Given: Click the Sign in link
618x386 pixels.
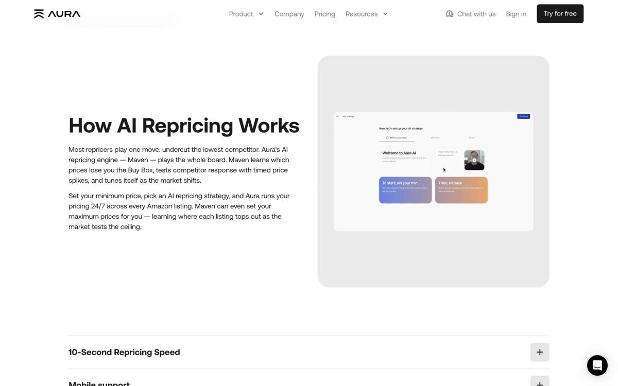Looking at the screenshot, I should pos(516,14).
